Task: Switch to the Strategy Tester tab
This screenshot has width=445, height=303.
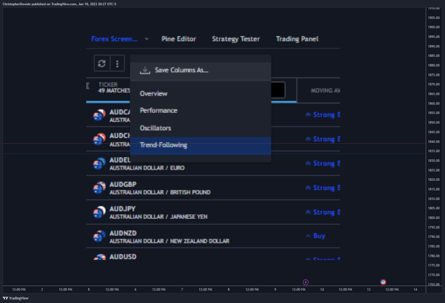Action: point(236,39)
